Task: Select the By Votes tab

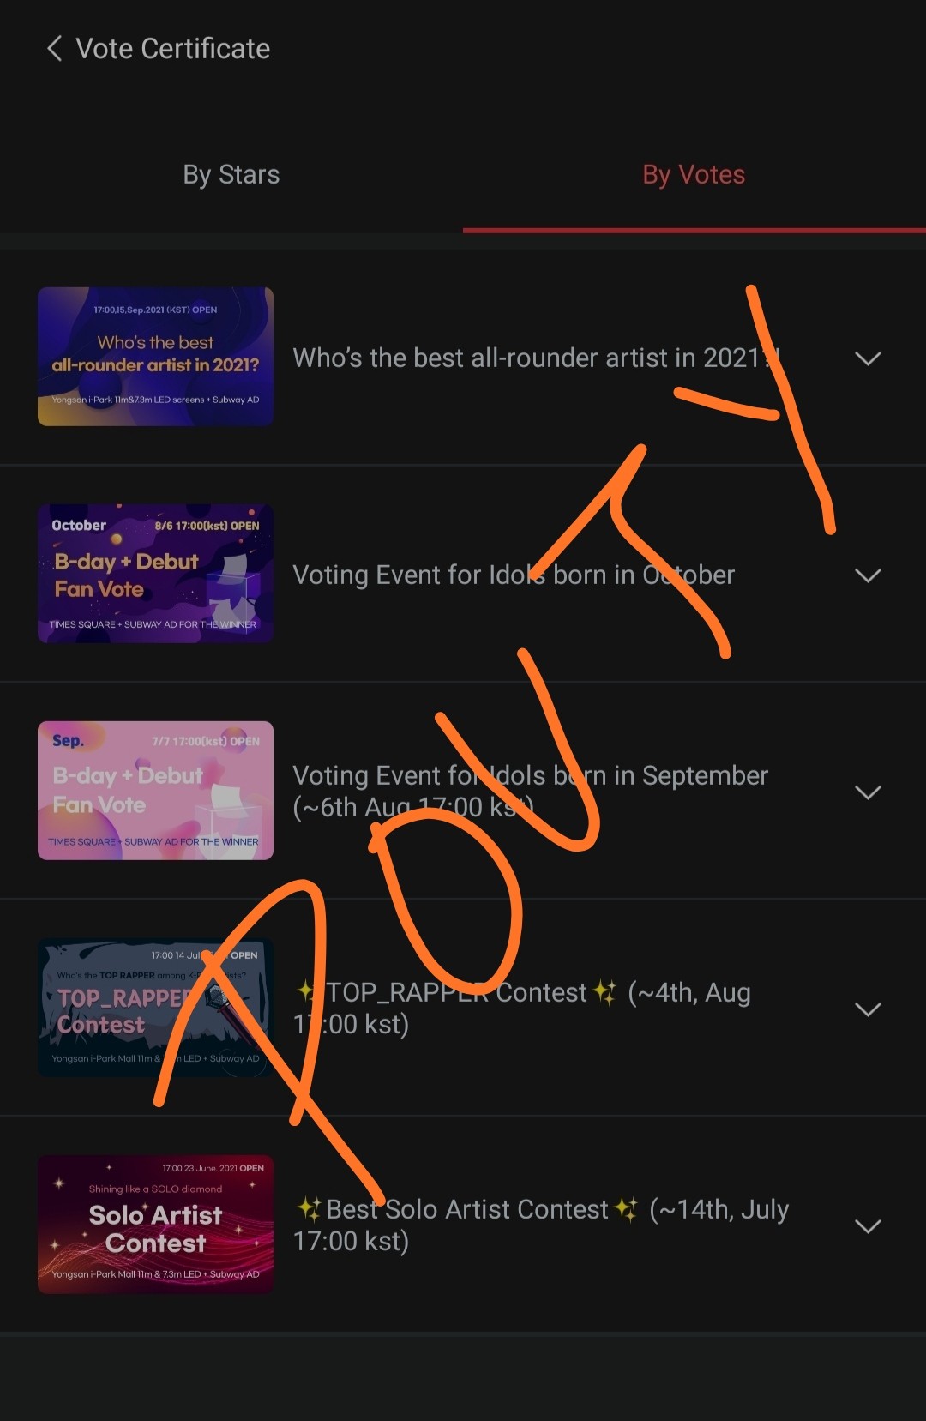Action: tap(694, 175)
